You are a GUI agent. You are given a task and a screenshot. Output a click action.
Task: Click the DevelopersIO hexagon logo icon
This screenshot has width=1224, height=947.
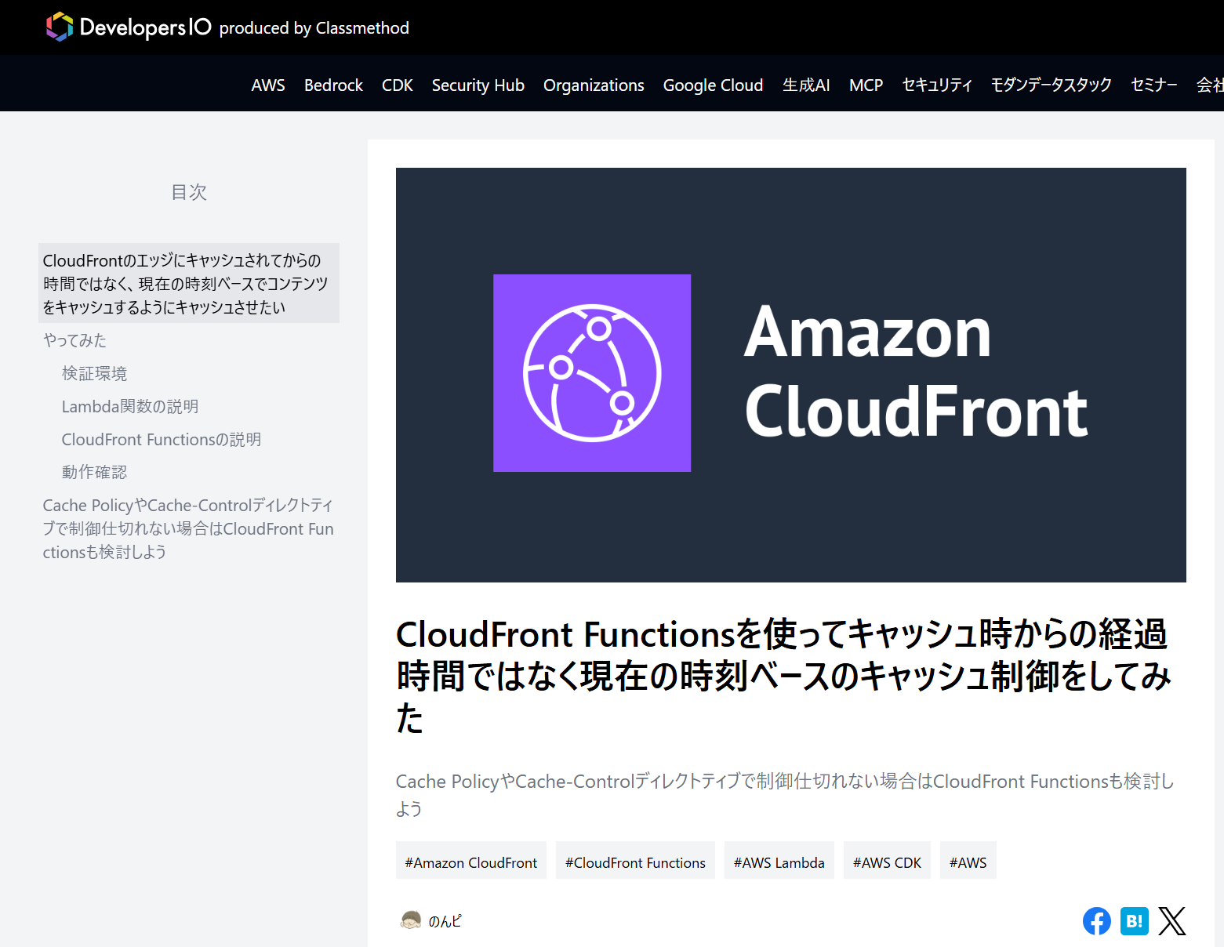pos(60,27)
